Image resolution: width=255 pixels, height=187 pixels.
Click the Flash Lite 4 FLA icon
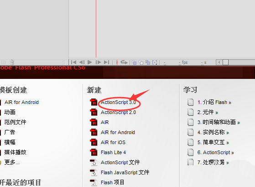(94, 152)
